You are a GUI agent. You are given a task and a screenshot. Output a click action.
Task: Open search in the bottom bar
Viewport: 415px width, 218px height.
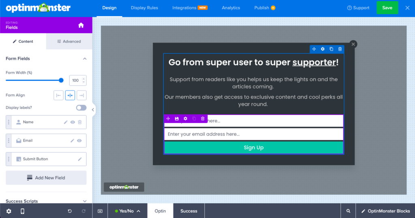click(x=348, y=211)
